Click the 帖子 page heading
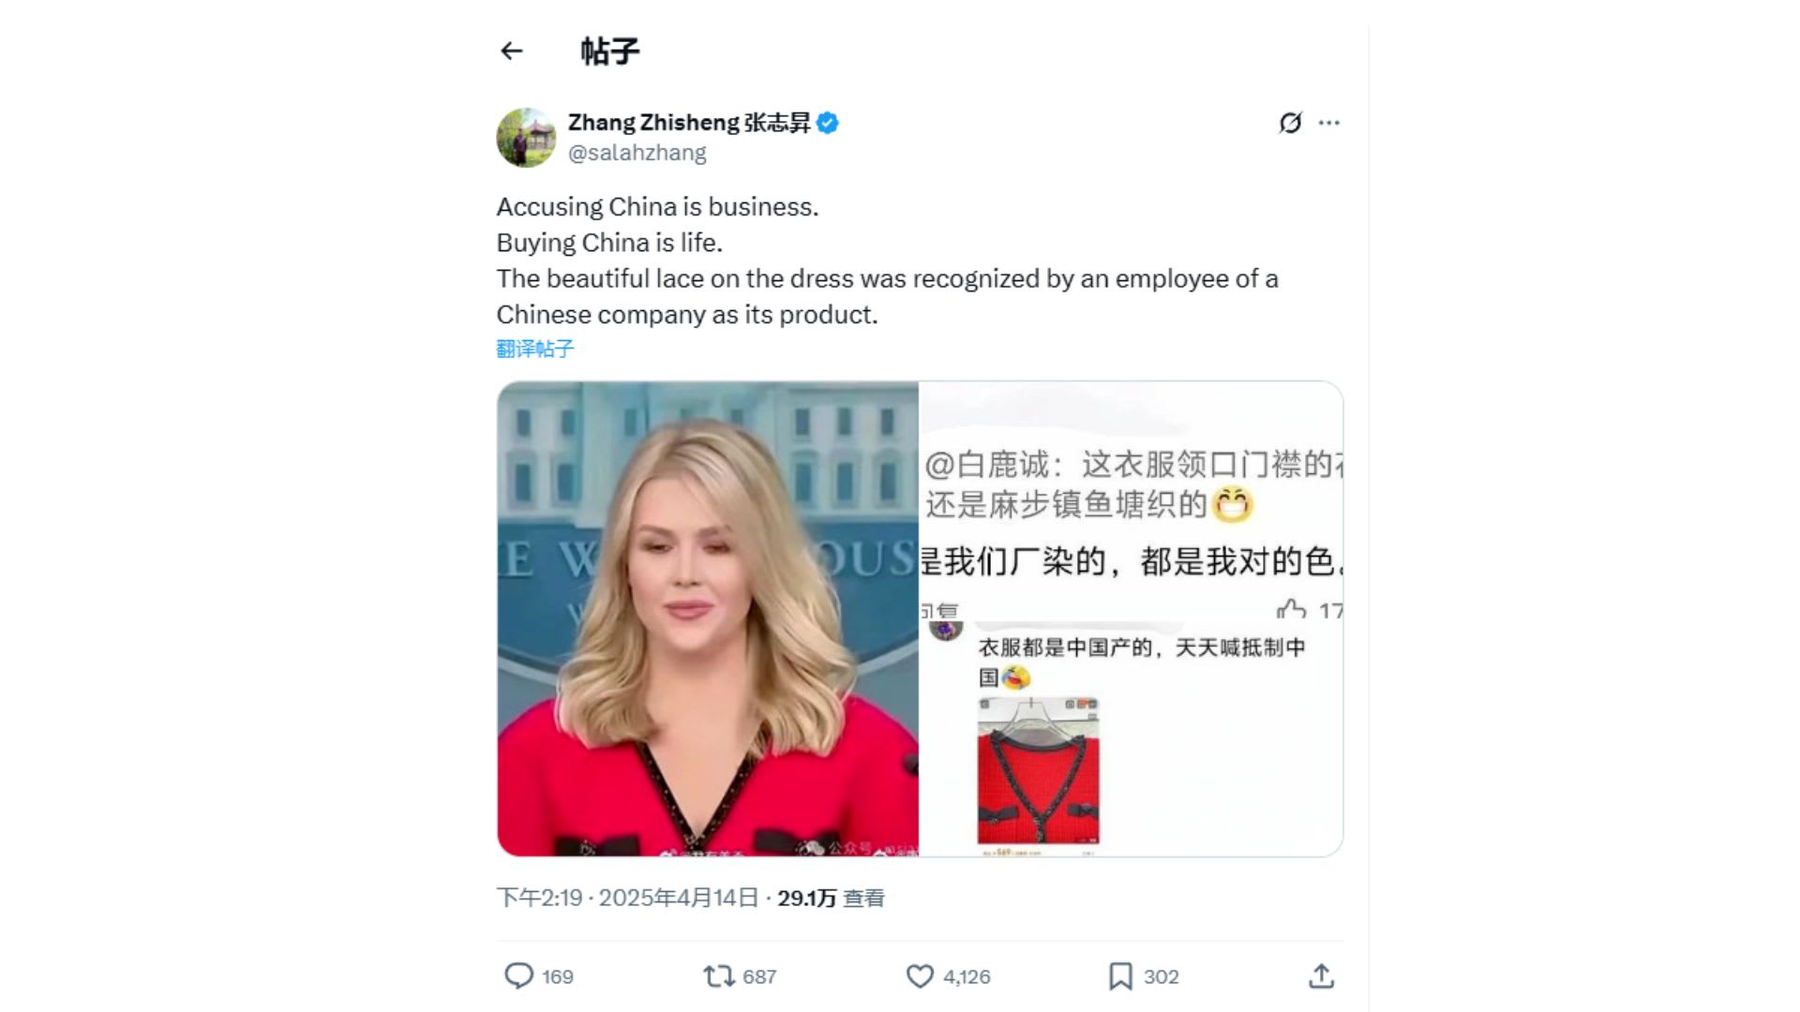The height and width of the screenshot is (1012, 1800). point(609,51)
